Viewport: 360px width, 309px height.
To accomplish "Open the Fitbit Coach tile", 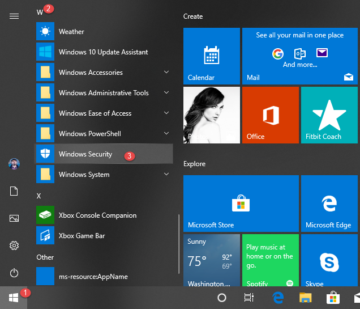I will click(x=329, y=115).
